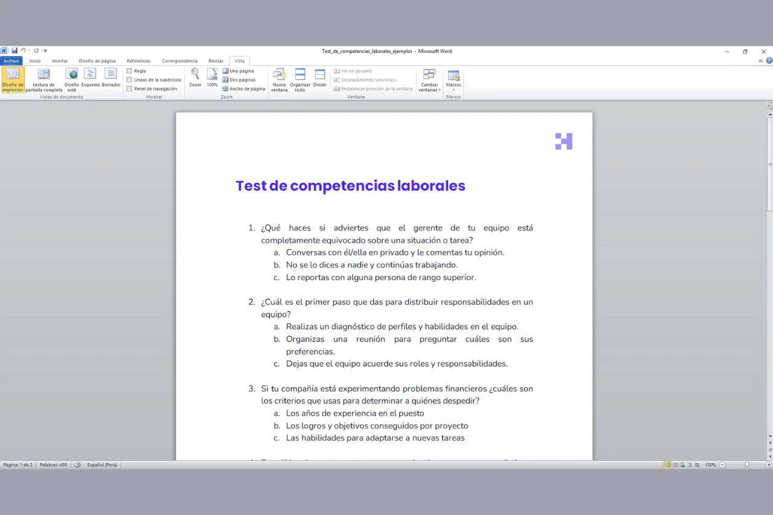Activate the Dividir window tool
Image resolution: width=773 pixels, height=515 pixels.
click(x=319, y=79)
